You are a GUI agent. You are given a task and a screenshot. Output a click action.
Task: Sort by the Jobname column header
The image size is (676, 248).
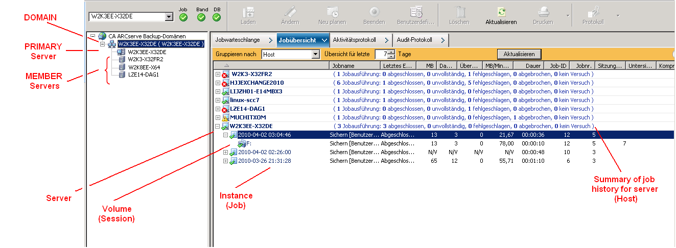coord(354,66)
